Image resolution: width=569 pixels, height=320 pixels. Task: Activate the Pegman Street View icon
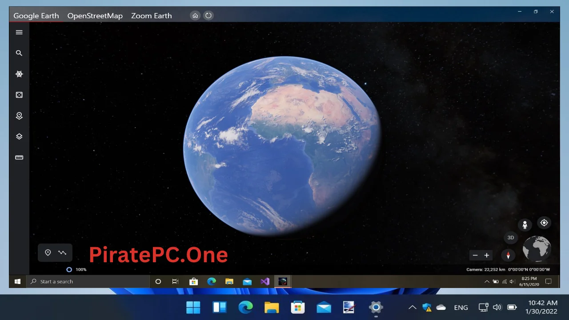pyautogui.click(x=525, y=225)
